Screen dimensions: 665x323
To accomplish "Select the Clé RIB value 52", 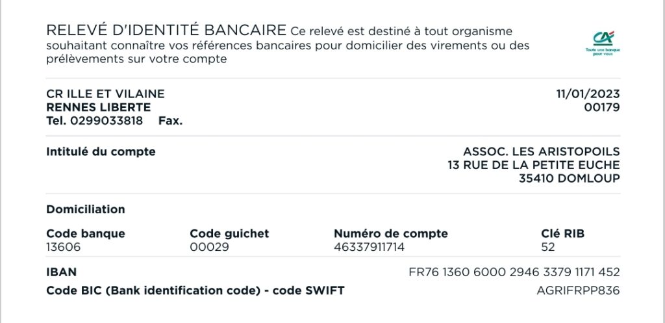I will point(548,247).
